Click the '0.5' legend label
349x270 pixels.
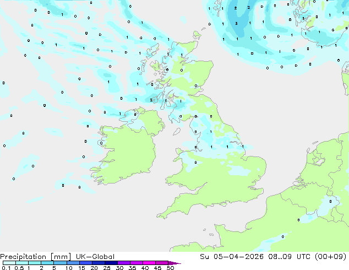tap(19, 268)
